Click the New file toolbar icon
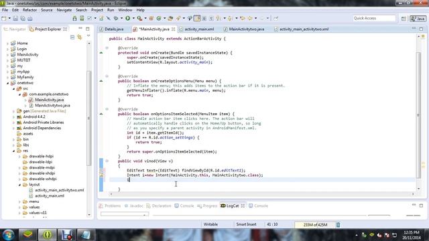Screen dimensions: 429x241 point(4,18)
